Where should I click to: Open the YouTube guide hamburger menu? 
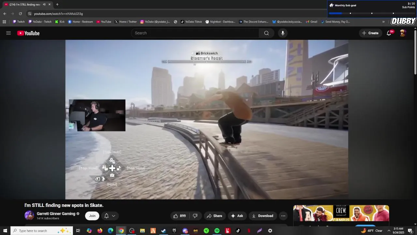[x=8, y=33]
